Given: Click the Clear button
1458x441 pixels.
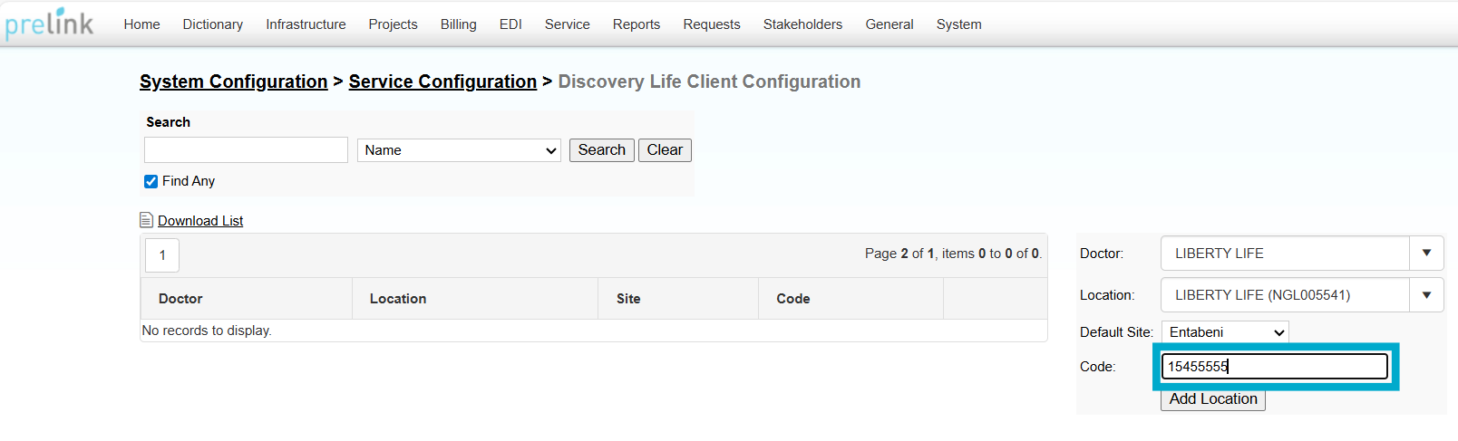Looking at the screenshot, I should point(665,150).
